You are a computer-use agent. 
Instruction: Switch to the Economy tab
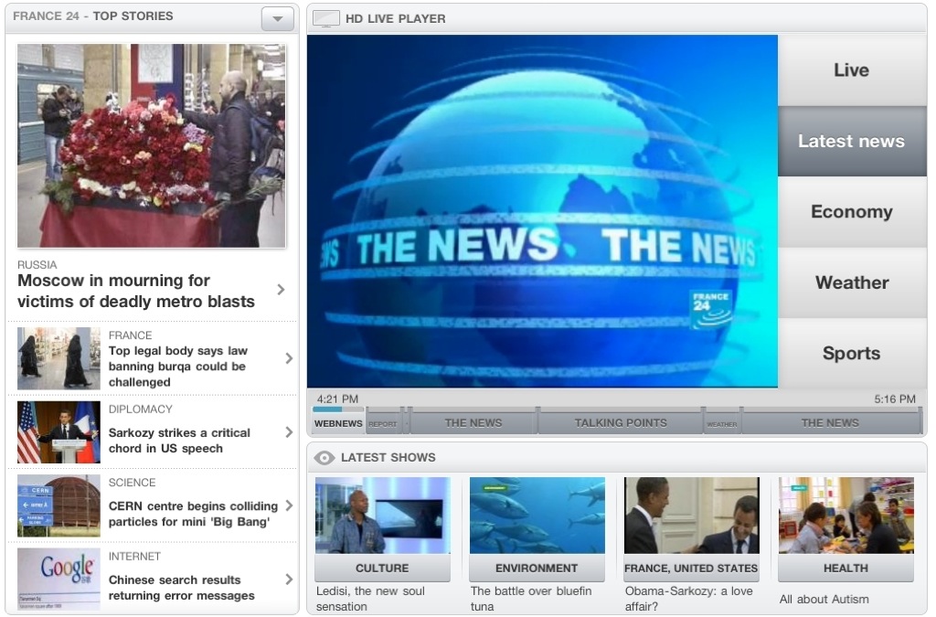coord(852,212)
